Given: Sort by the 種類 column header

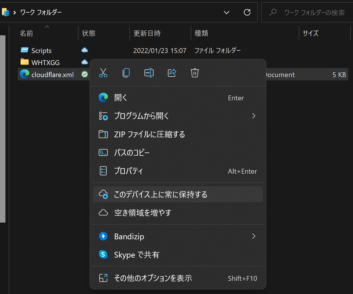Looking at the screenshot, I should click(x=245, y=33).
